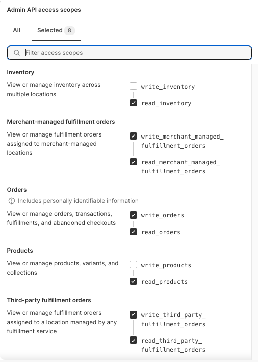The width and height of the screenshot is (258, 362).
Task: Click the selected count badge showing 8
Action: pyautogui.click(x=69, y=30)
